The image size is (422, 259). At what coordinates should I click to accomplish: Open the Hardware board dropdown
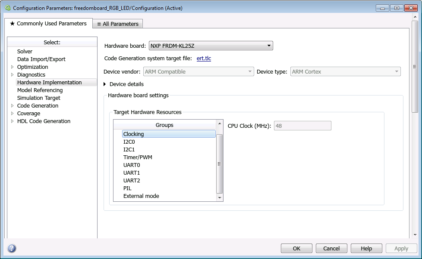pos(211,46)
